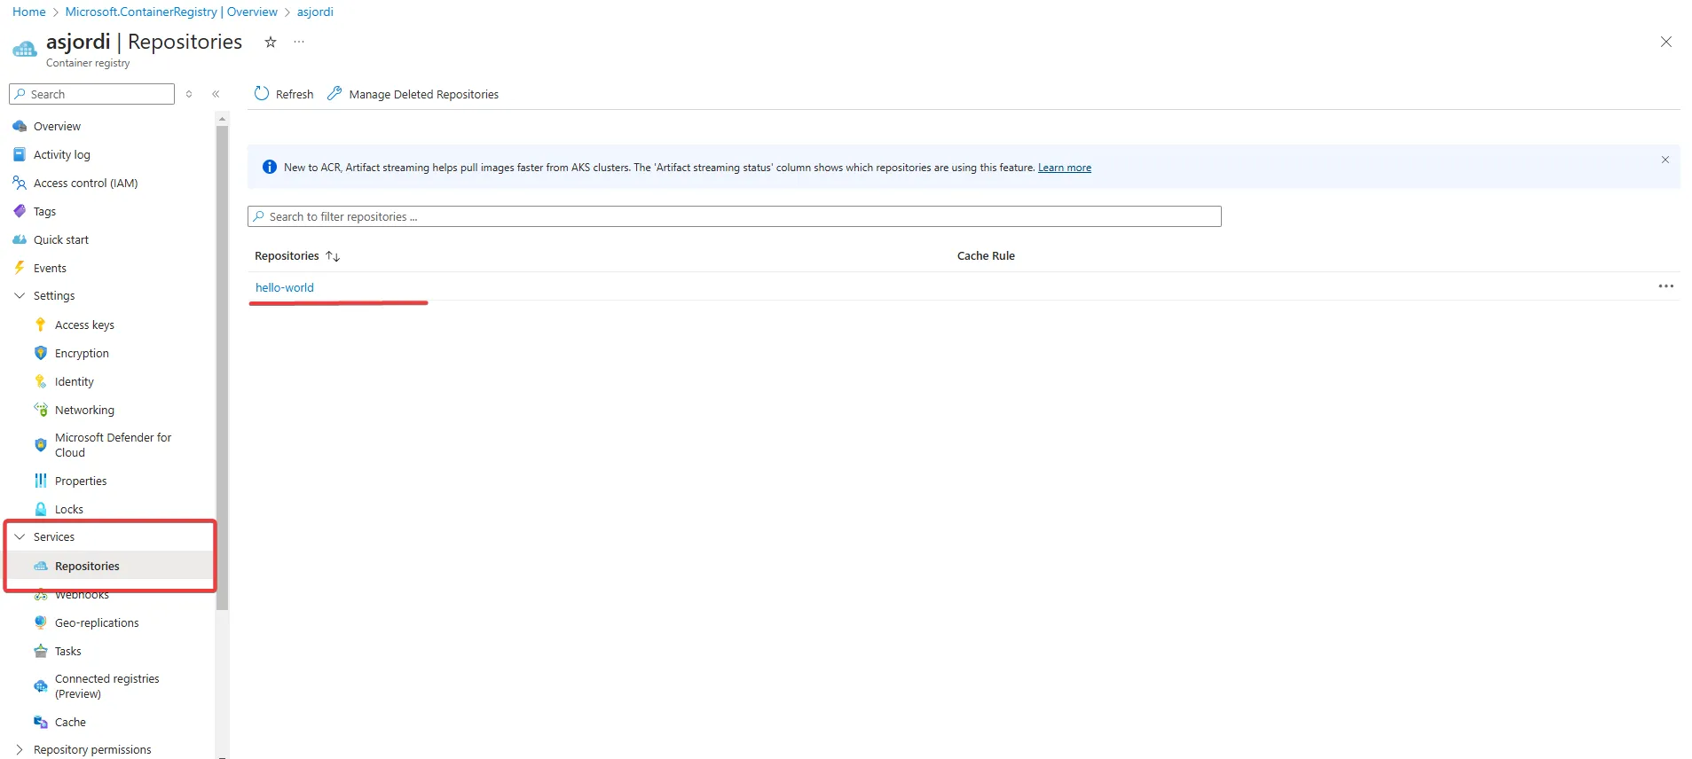The width and height of the screenshot is (1692, 759).
Task: Click the Overview cloud icon in sidebar
Action: (20, 126)
